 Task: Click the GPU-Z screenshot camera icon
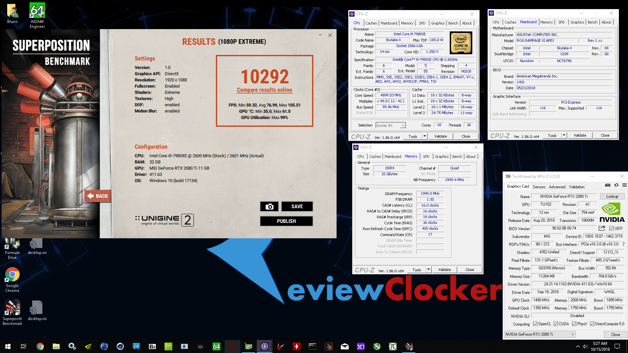coord(607,185)
